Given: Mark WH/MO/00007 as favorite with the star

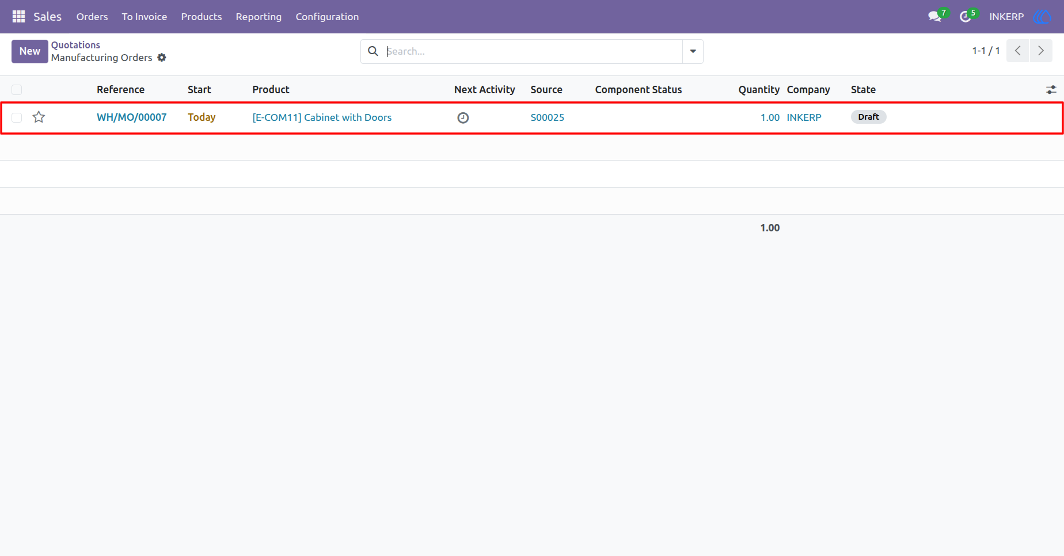Looking at the screenshot, I should pos(39,117).
